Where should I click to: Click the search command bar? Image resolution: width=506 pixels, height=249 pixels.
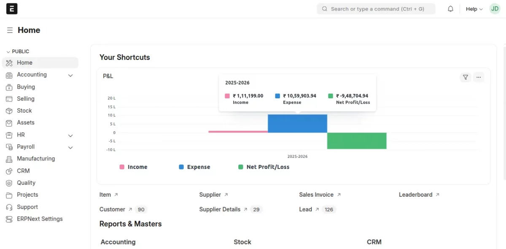[376, 8]
